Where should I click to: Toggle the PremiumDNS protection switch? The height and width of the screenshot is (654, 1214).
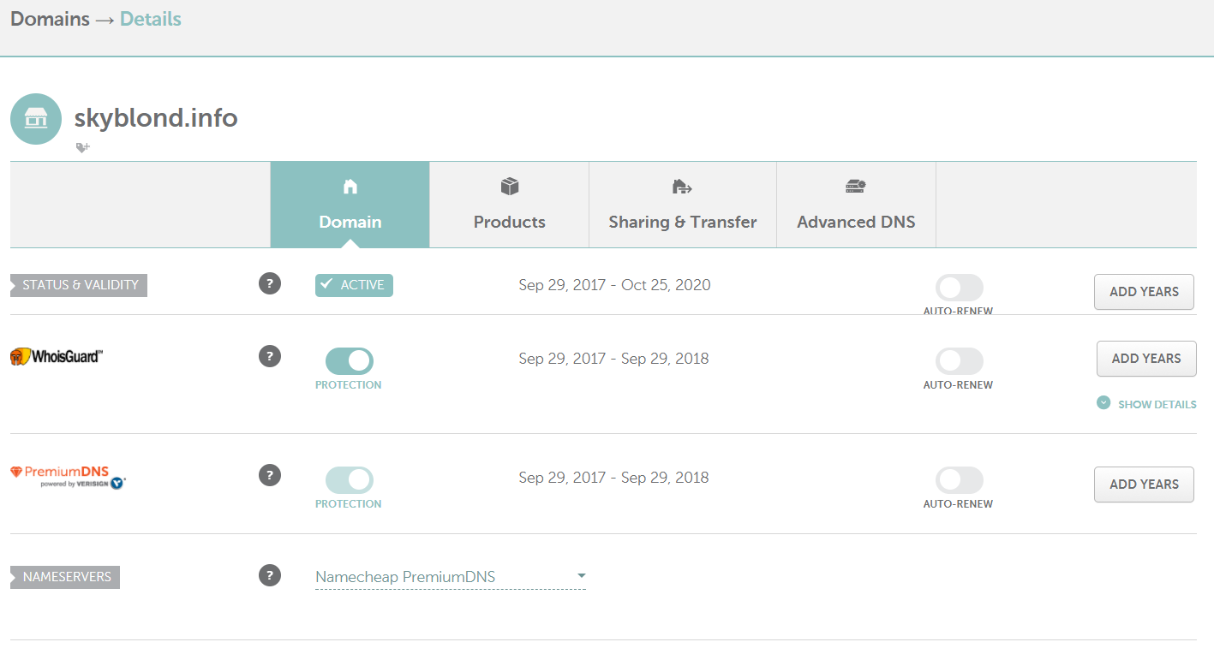click(x=350, y=480)
